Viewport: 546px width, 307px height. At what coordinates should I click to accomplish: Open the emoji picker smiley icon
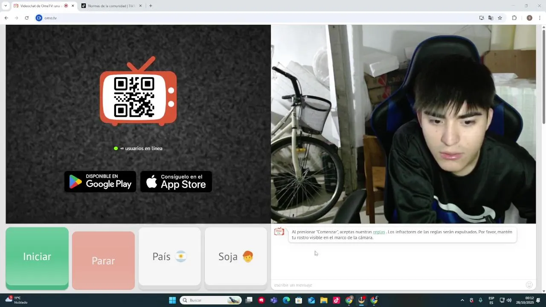pos(529,285)
